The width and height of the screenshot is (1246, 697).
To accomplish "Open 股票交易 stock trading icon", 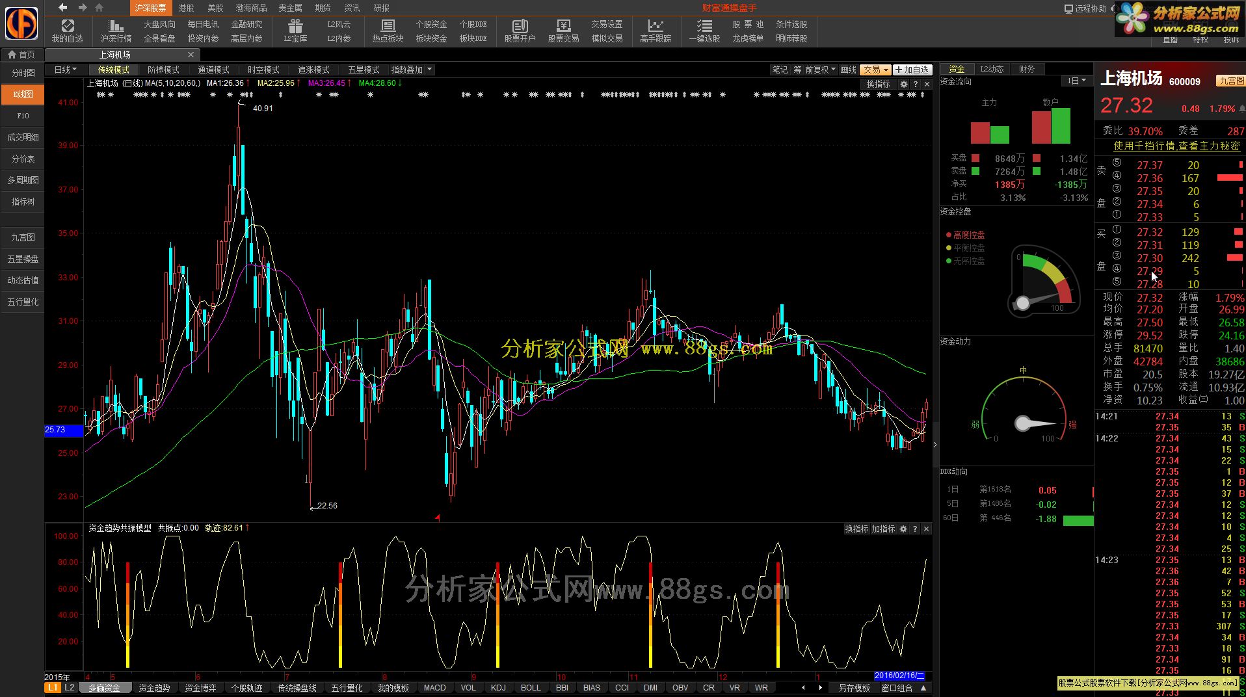I will coord(563,31).
